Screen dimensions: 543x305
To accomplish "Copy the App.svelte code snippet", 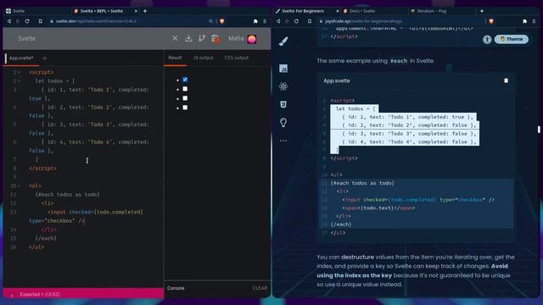I will tap(506, 80).
